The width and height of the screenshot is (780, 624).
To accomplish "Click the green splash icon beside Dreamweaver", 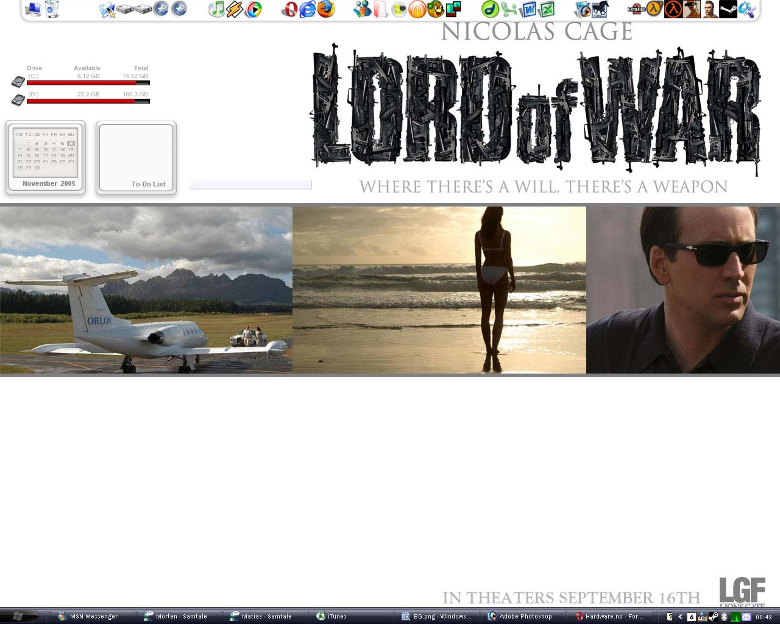I will (509, 9).
